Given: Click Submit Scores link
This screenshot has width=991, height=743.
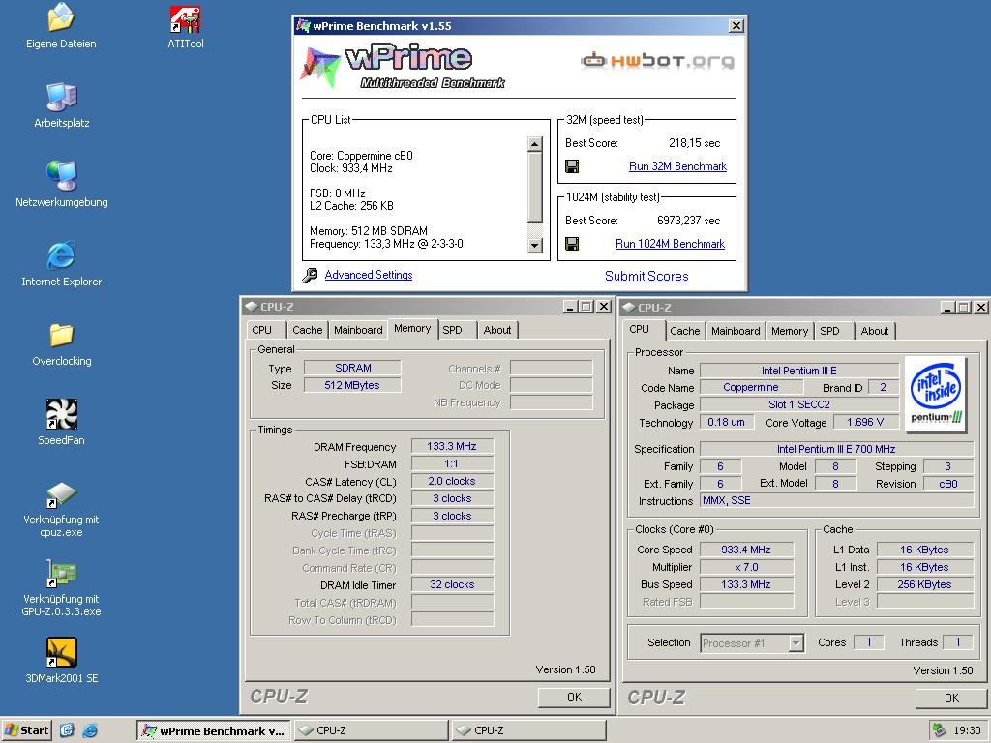Looking at the screenshot, I should [646, 276].
